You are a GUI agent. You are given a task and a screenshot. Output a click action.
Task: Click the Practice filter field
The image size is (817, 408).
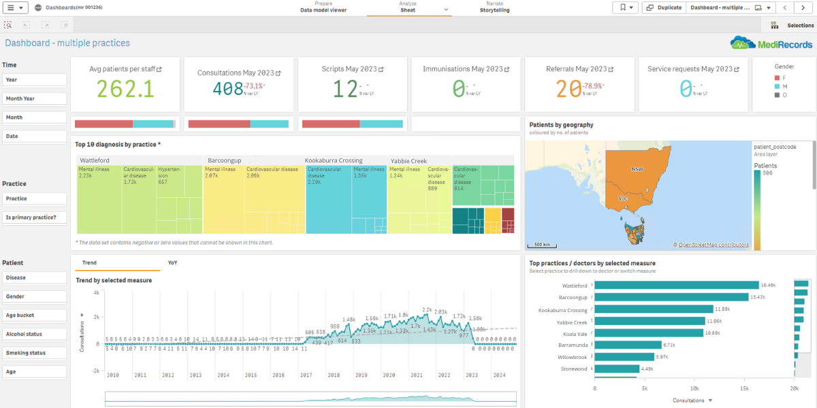(x=34, y=198)
